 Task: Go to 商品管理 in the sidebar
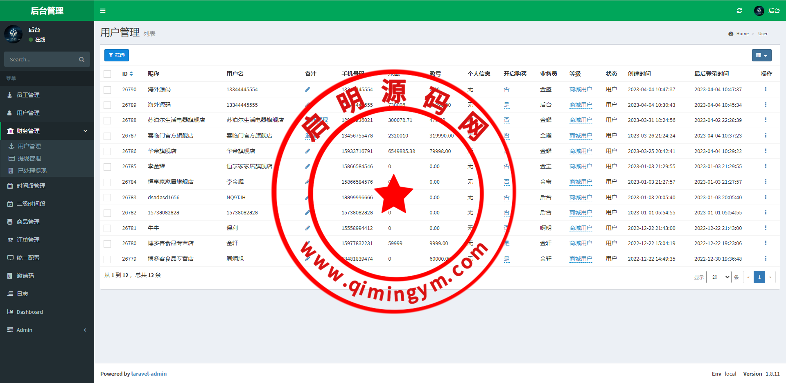pyautogui.click(x=28, y=222)
